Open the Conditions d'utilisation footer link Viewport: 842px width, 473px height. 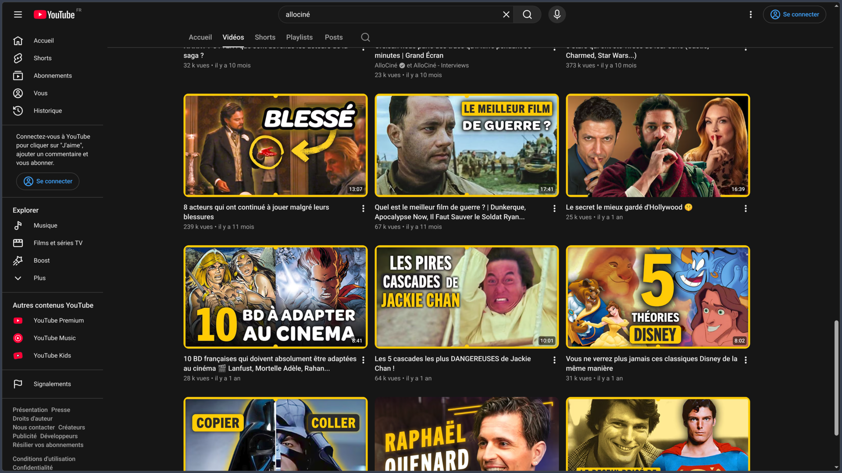coord(44,459)
